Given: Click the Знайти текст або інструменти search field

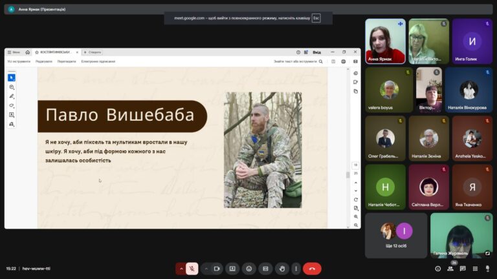Looking at the screenshot, I should (x=295, y=61).
